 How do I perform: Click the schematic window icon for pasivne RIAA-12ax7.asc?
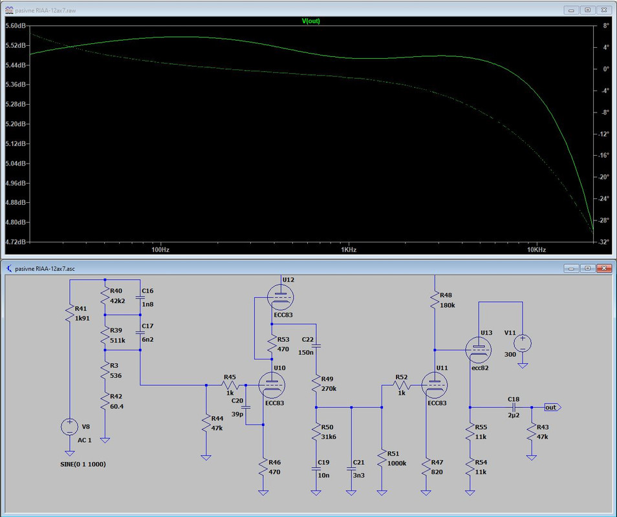coord(9,269)
